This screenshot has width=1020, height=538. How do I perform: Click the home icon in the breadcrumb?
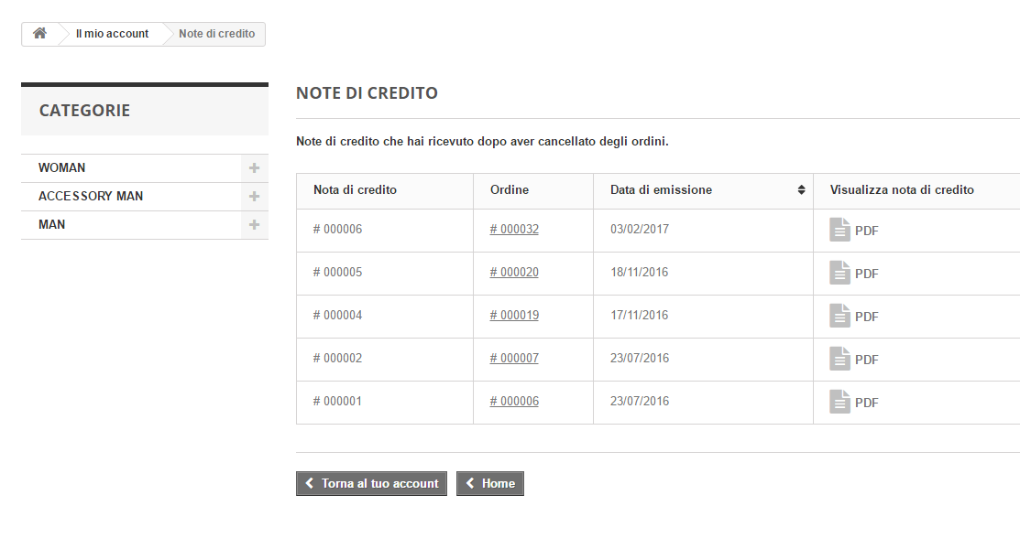[39, 33]
